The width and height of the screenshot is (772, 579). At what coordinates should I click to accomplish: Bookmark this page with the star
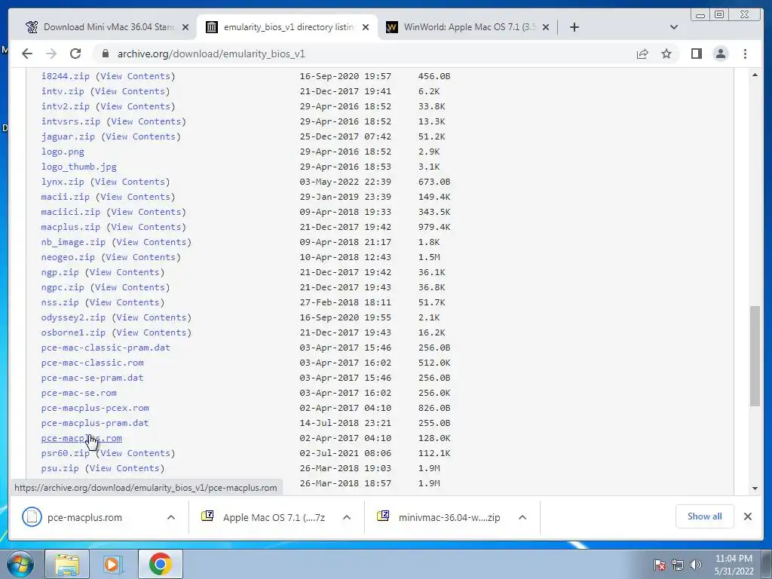click(x=666, y=54)
